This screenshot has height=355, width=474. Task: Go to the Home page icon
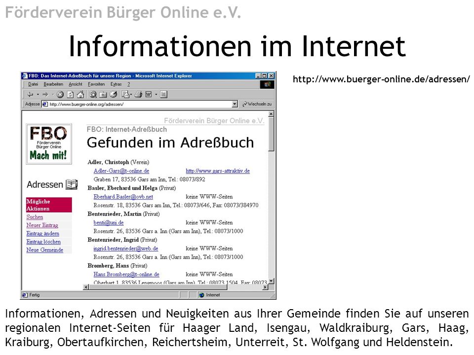coord(80,95)
